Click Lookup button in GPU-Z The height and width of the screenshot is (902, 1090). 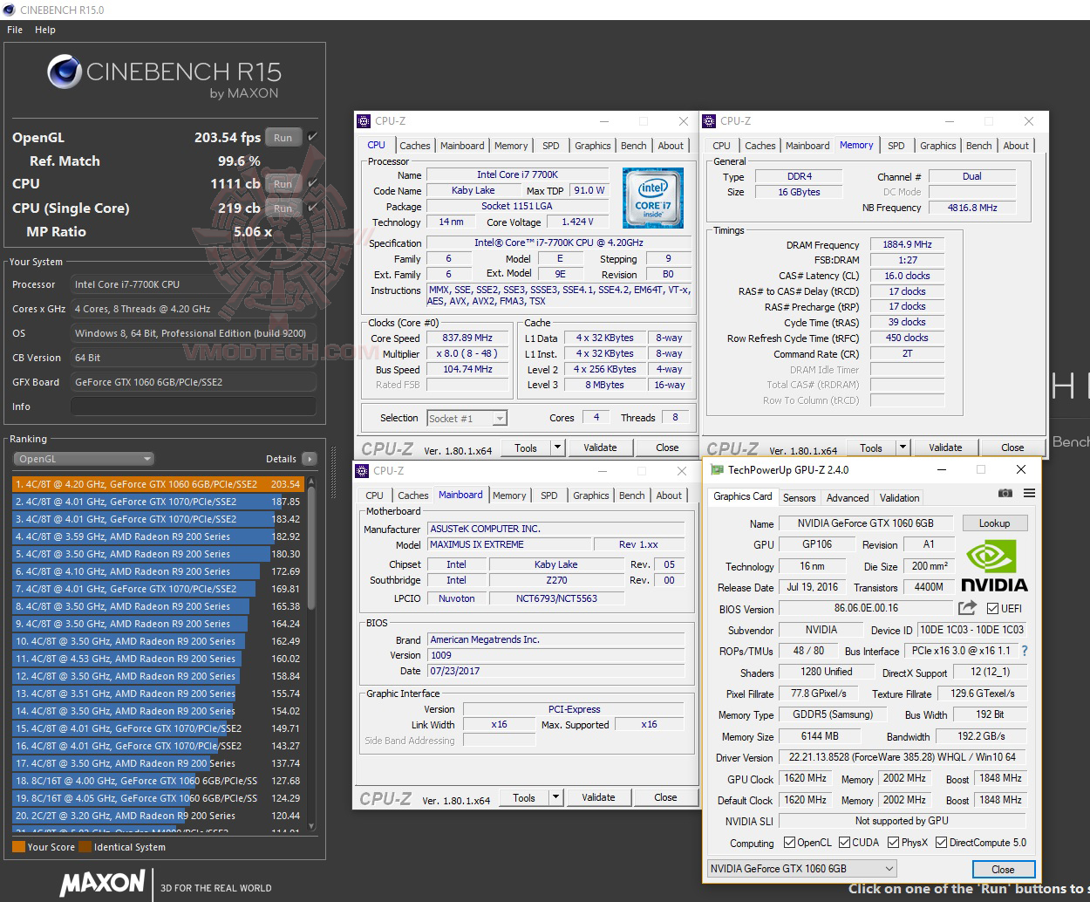click(x=994, y=523)
